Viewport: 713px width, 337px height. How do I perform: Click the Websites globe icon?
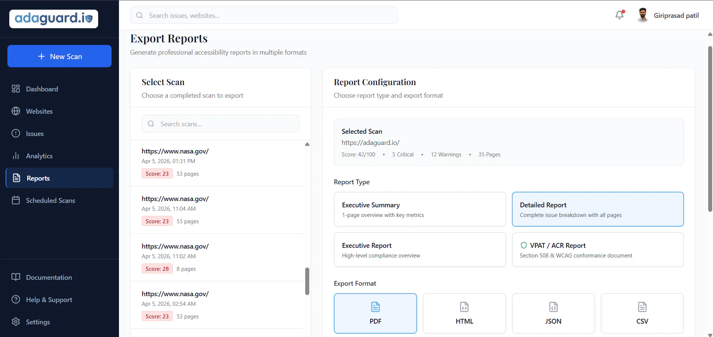(16, 111)
